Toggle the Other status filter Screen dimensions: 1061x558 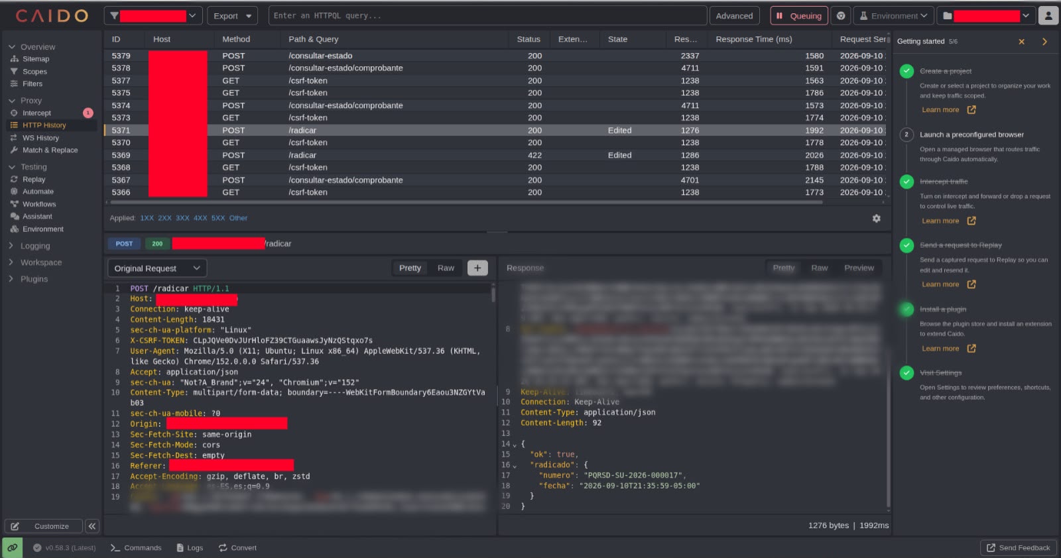238,218
